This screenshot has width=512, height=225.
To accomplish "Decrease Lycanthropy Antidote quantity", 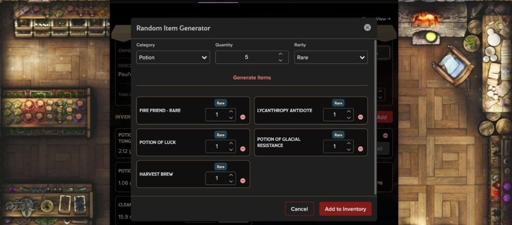I will point(348,117).
